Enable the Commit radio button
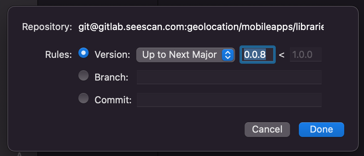The width and height of the screenshot is (364, 156). [x=84, y=99]
